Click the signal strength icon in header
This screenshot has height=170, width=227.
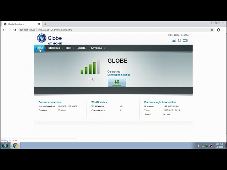[173, 41]
